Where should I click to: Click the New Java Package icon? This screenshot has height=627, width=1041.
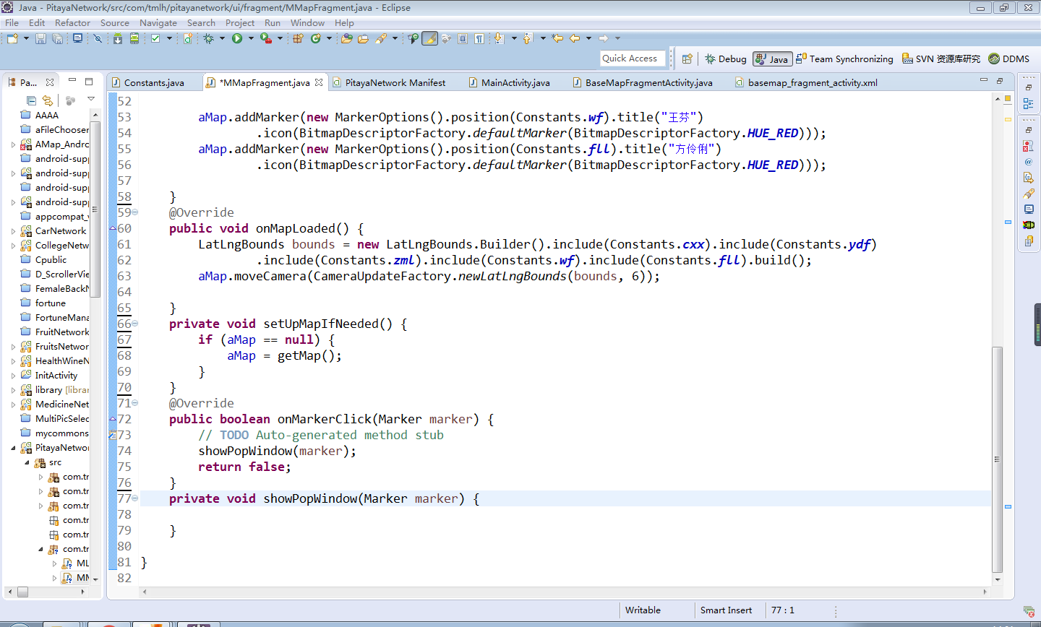(297, 38)
